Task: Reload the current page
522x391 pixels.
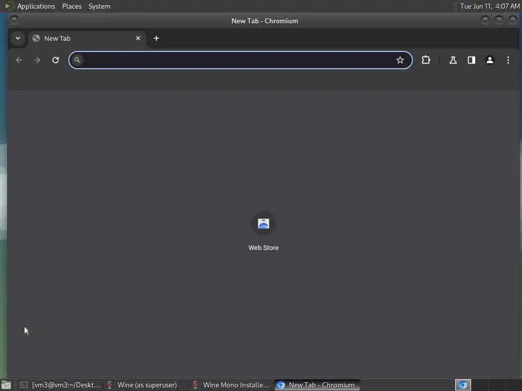Action: [56, 60]
